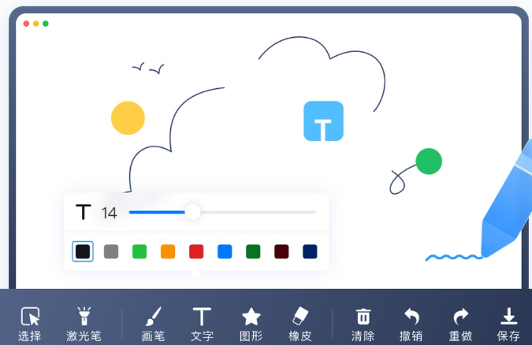The image size is (532, 345).
Task: Choose the 画笔 brush tool
Action: click(x=153, y=324)
